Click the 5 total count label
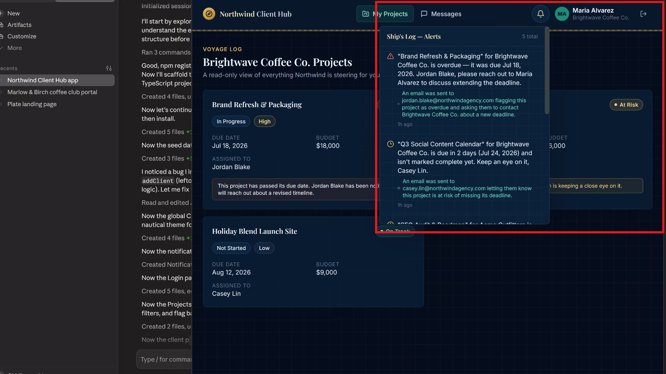The image size is (666, 374). point(530,36)
